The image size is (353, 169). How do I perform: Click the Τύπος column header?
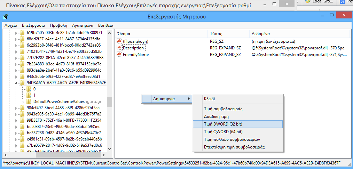(228, 34)
